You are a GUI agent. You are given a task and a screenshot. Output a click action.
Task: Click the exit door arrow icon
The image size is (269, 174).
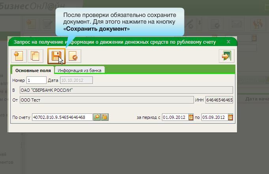click(226, 56)
